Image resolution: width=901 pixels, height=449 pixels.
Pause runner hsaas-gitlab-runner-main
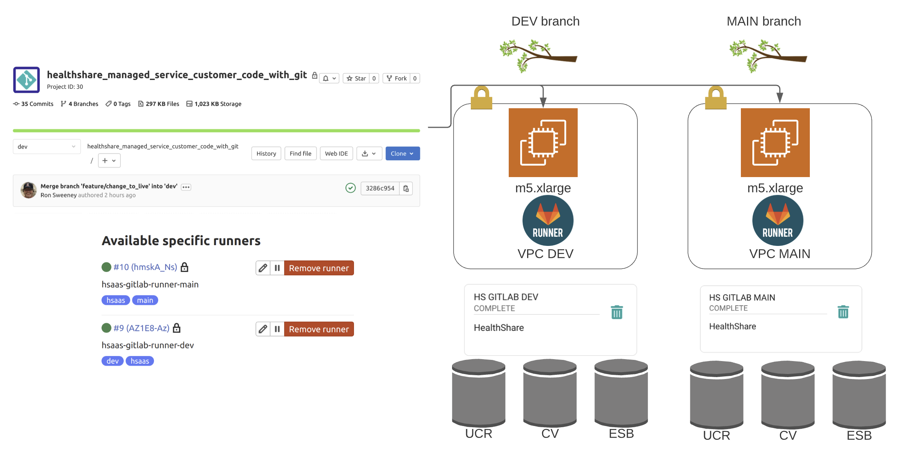click(277, 268)
